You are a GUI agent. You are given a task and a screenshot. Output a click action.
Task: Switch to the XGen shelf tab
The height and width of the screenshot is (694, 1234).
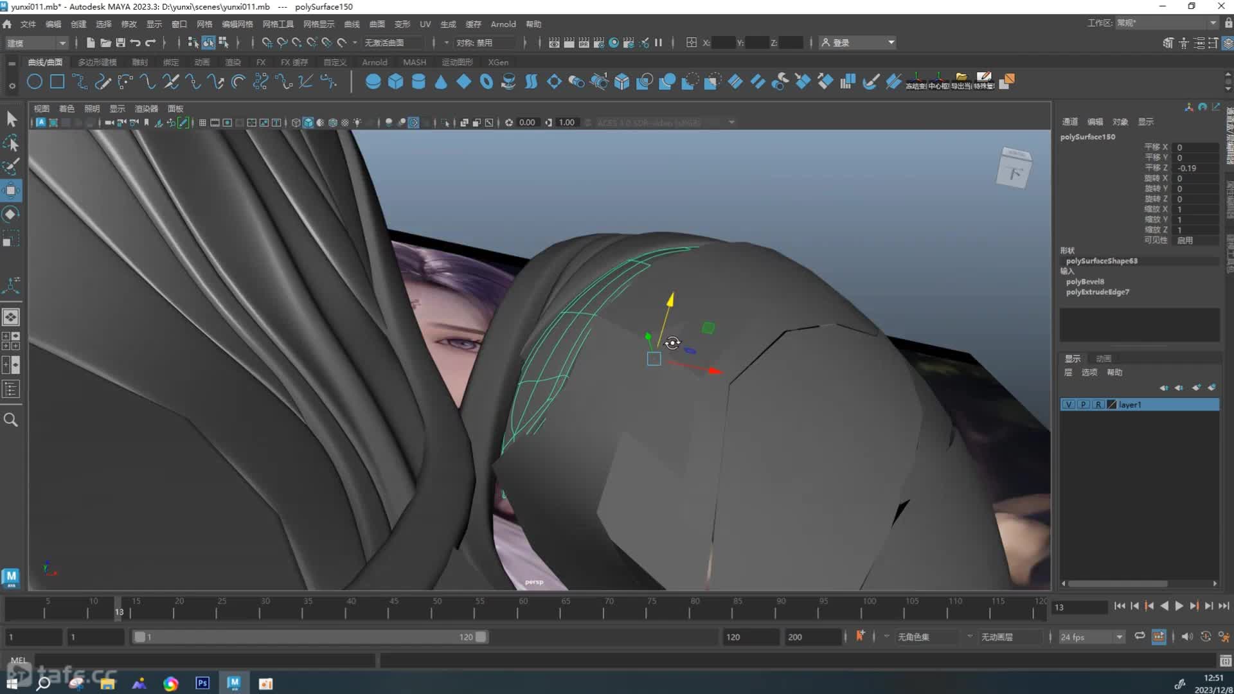pos(498,62)
